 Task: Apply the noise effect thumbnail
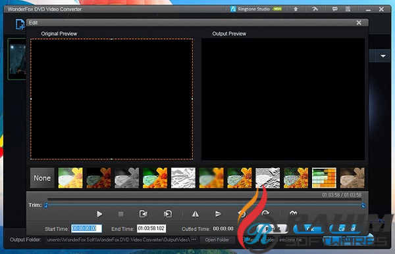tap(296, 178)
